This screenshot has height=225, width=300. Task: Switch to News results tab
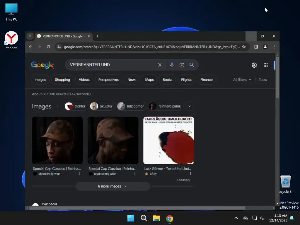coord(132,80)
